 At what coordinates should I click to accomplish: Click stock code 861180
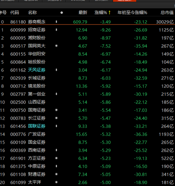point(18,22)
